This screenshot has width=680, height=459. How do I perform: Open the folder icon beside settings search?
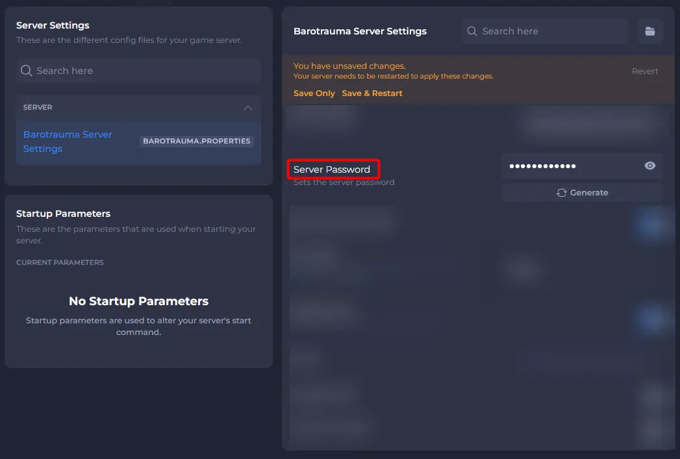coord(649,31)
